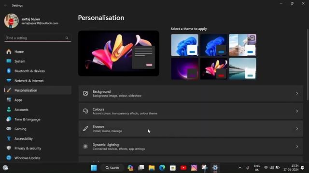The width and height of the screenshot is (309, 173).
Task: Expand the Themes row chevron
Action: coord(297,129)
